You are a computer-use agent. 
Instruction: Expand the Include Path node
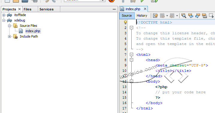9,37
